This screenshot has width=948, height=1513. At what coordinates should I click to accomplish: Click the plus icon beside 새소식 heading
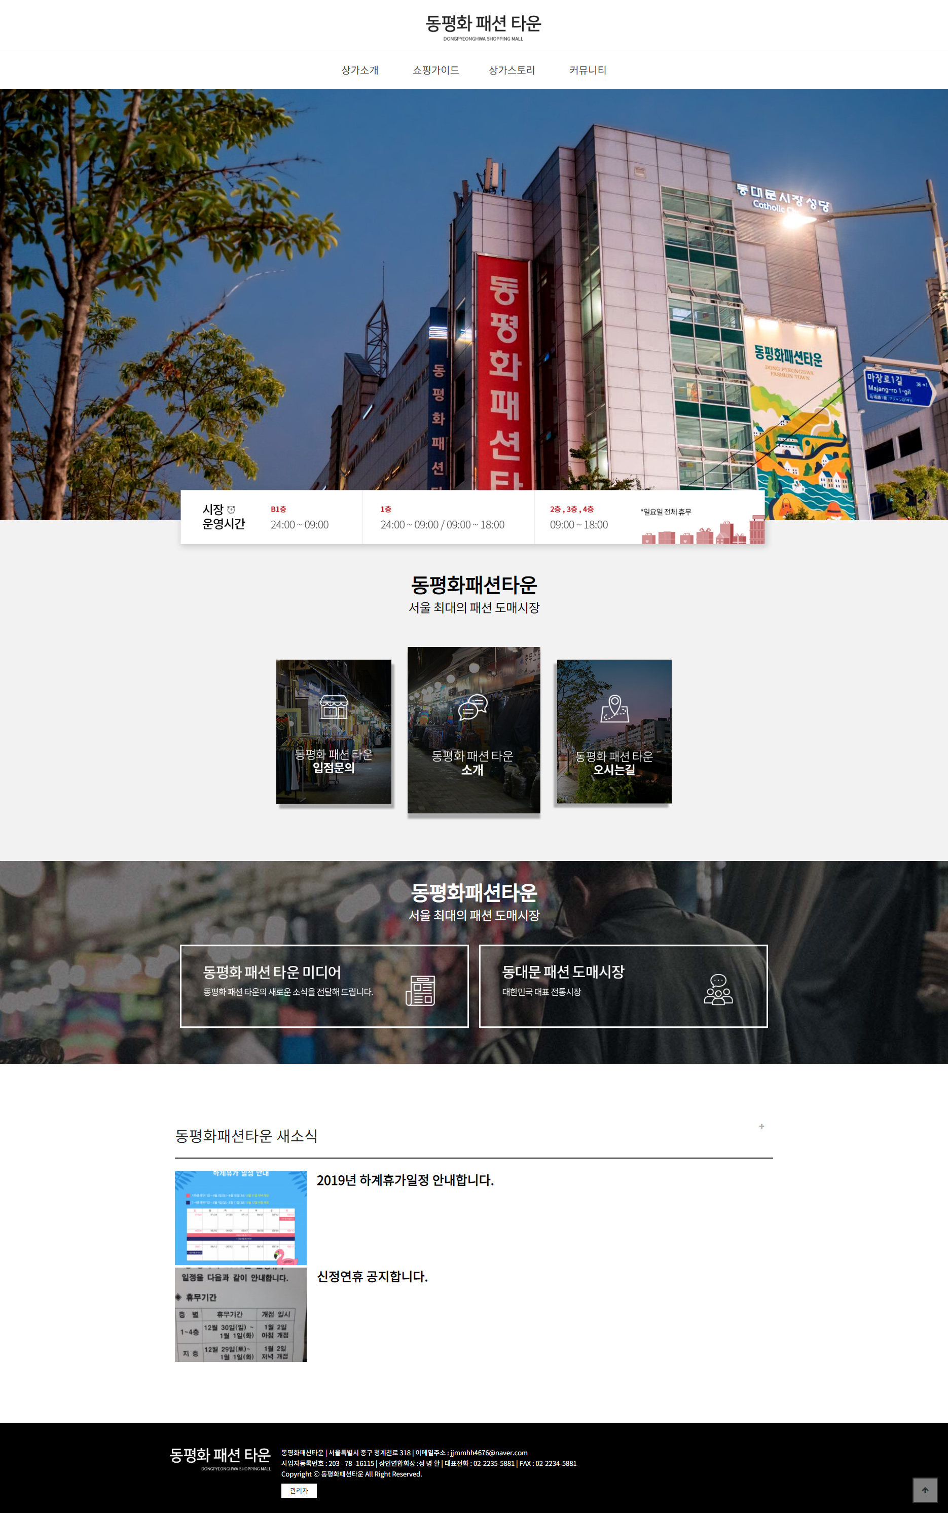coord(762,1126)
